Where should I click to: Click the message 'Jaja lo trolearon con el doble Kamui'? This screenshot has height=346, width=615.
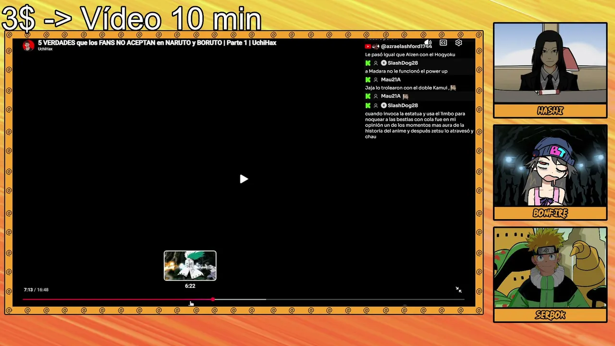[x=410, y=88]
